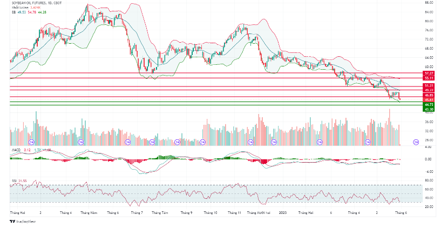Click the event marker just before Tháng 10

[202, 142]
